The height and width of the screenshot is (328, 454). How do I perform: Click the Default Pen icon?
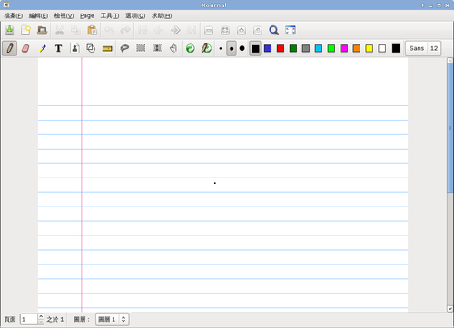point(207,48)
